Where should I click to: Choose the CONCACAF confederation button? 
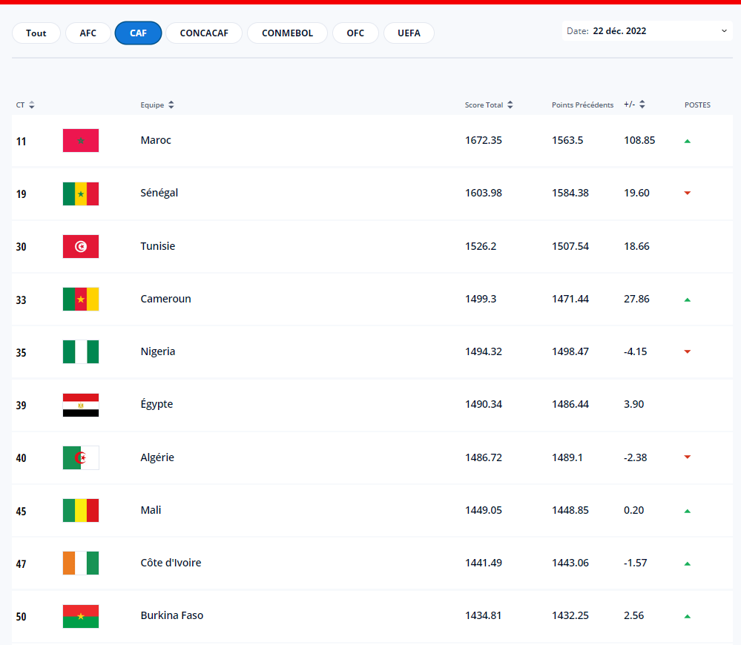pyautogui.click(x=204, y=33)
